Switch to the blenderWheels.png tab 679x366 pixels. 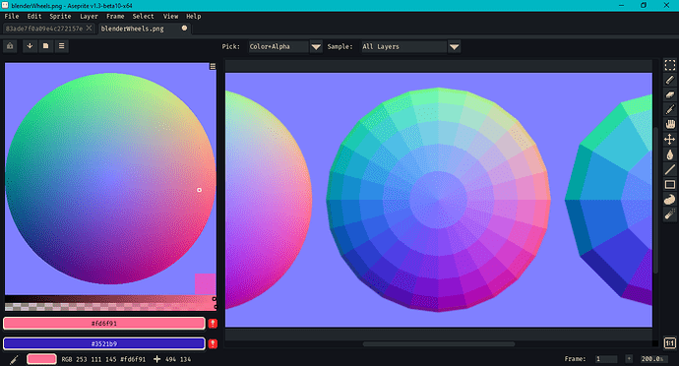point(132,29)
